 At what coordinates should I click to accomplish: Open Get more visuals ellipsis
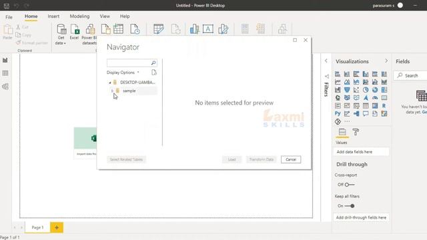pyautogui.click(x=347, y=121)
